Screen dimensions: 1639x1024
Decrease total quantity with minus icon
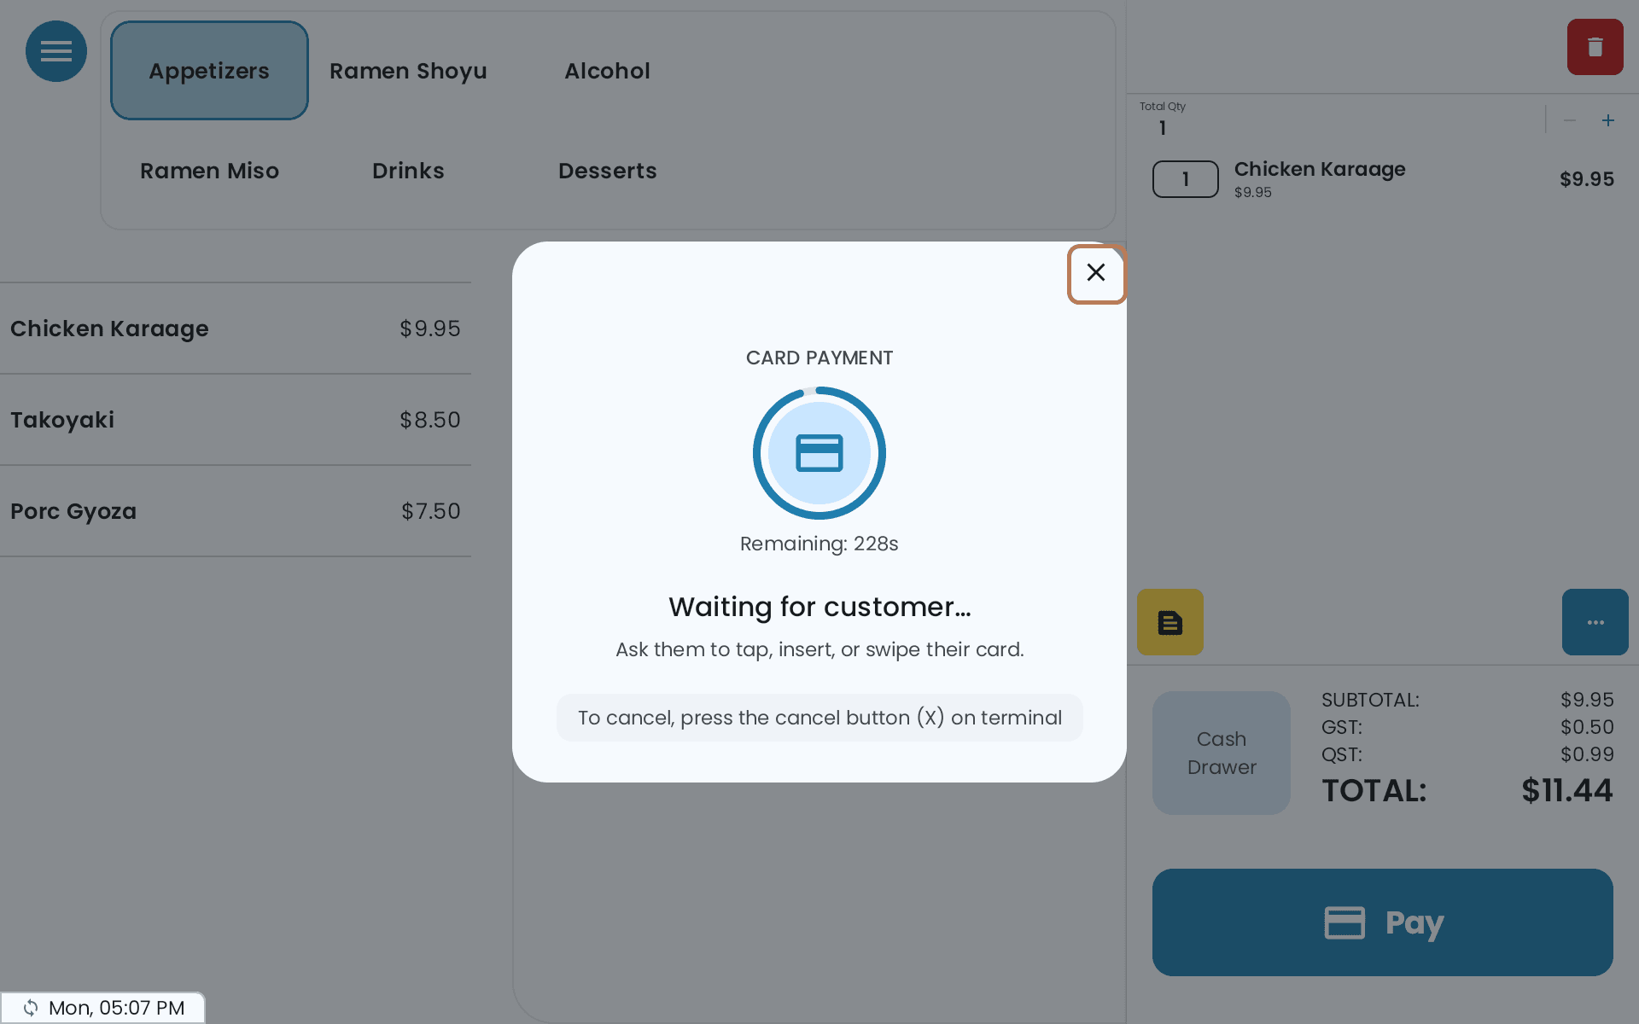click(1569, 120)
